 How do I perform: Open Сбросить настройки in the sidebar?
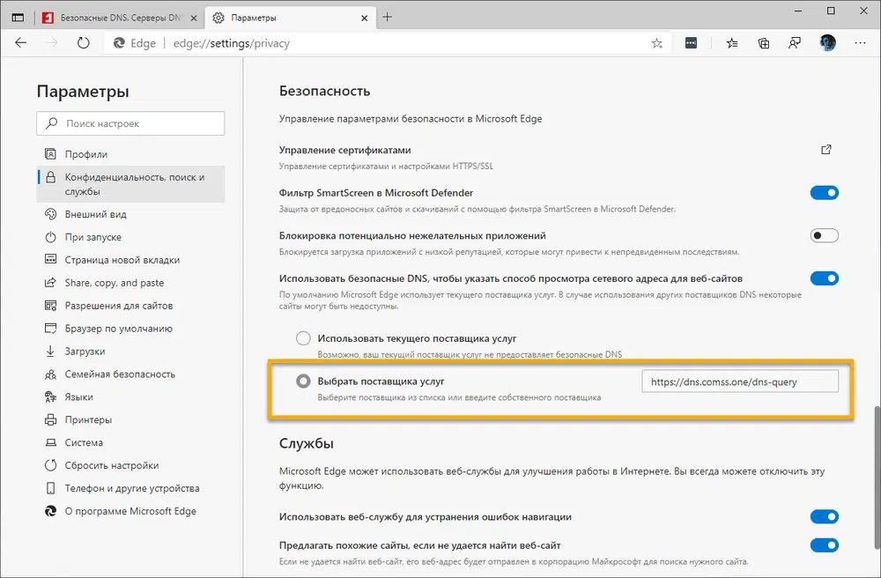click(111, 465)
